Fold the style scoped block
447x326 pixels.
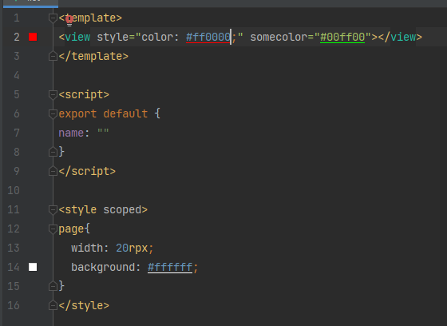click(x=53, y=210)
